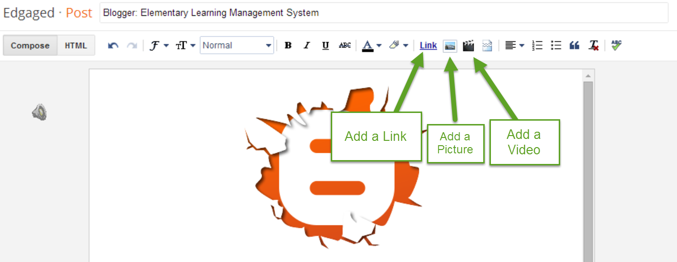Screen dimensions: 677x262
Task: Click the numbered list icon
Action: pos(537,46)
